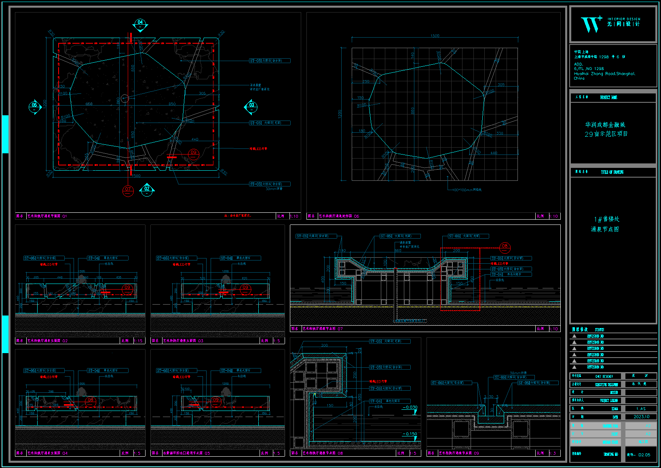
Task: Click the executive designer name cell
Action: tap(641, 384)
